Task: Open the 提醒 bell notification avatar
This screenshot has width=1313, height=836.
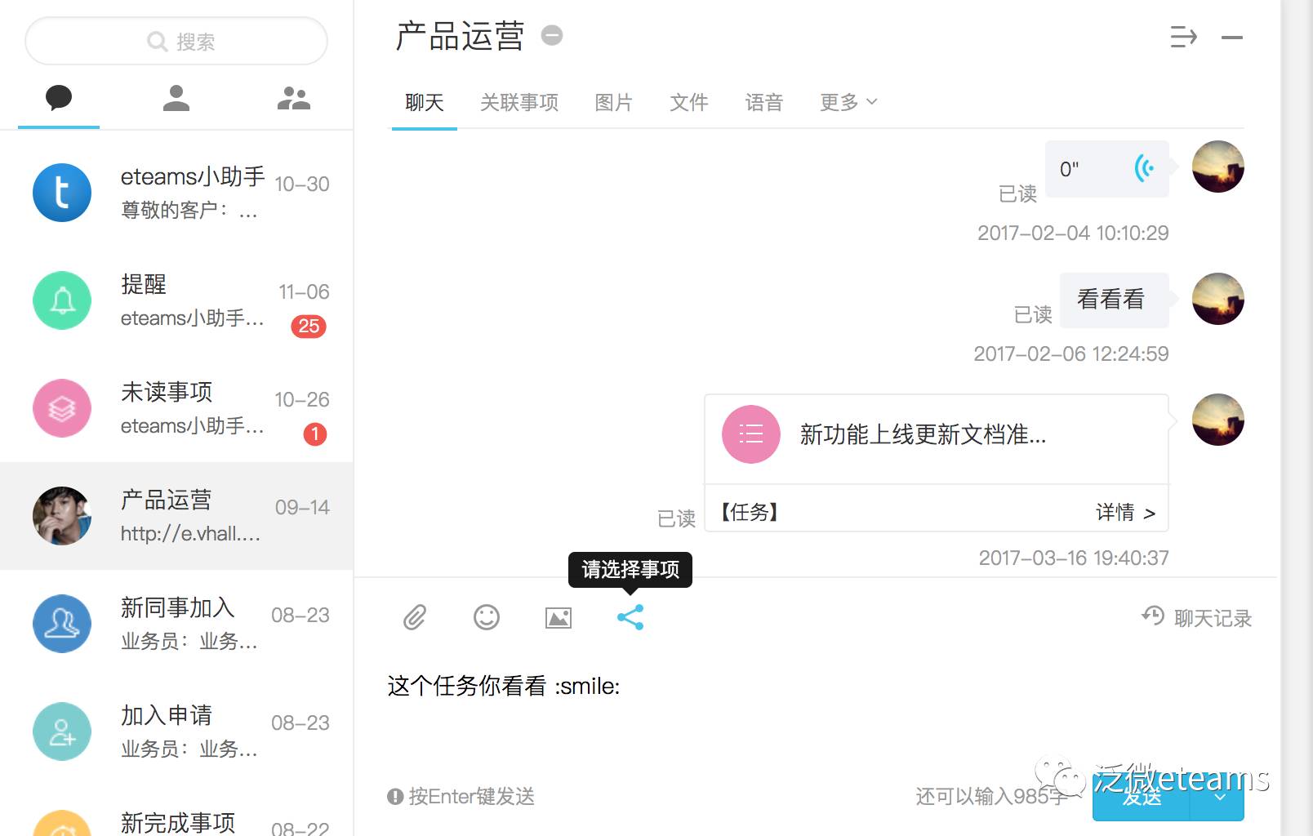Action: point(62,300)
